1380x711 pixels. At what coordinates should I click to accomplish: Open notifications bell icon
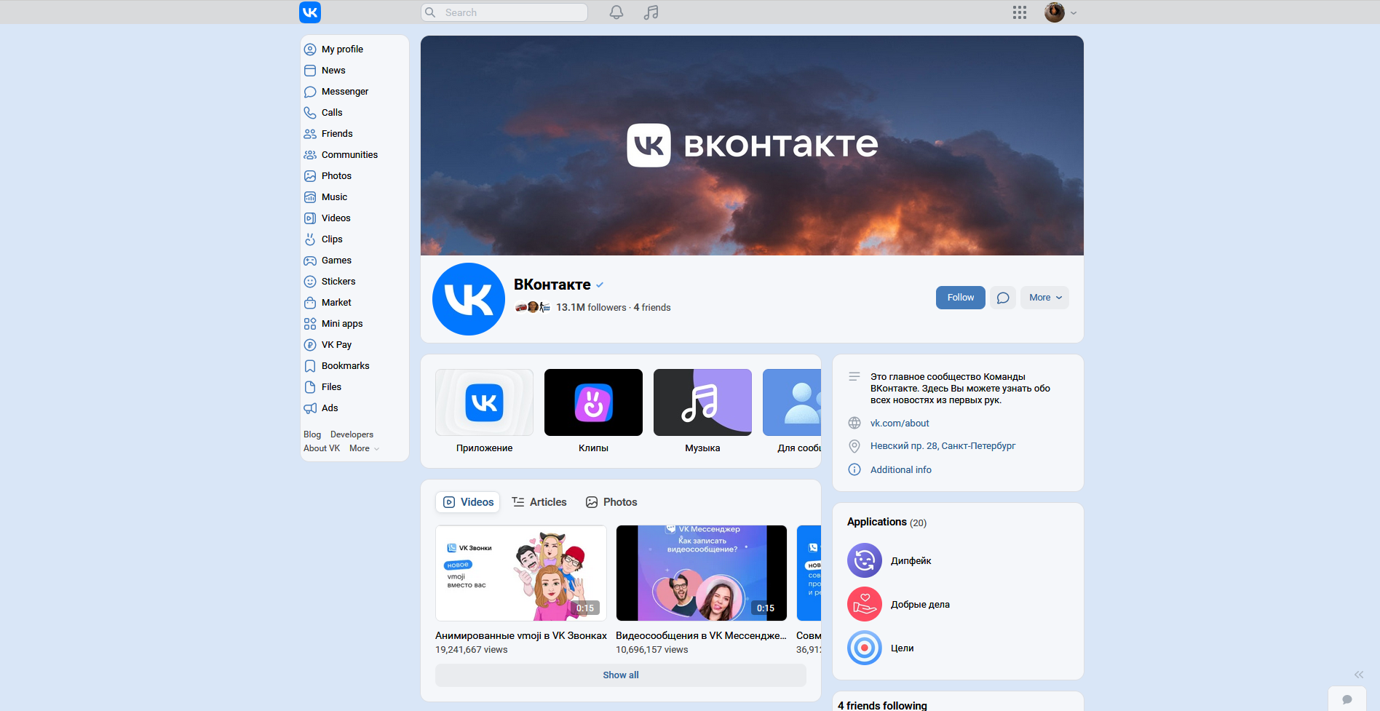coord(616,12)
